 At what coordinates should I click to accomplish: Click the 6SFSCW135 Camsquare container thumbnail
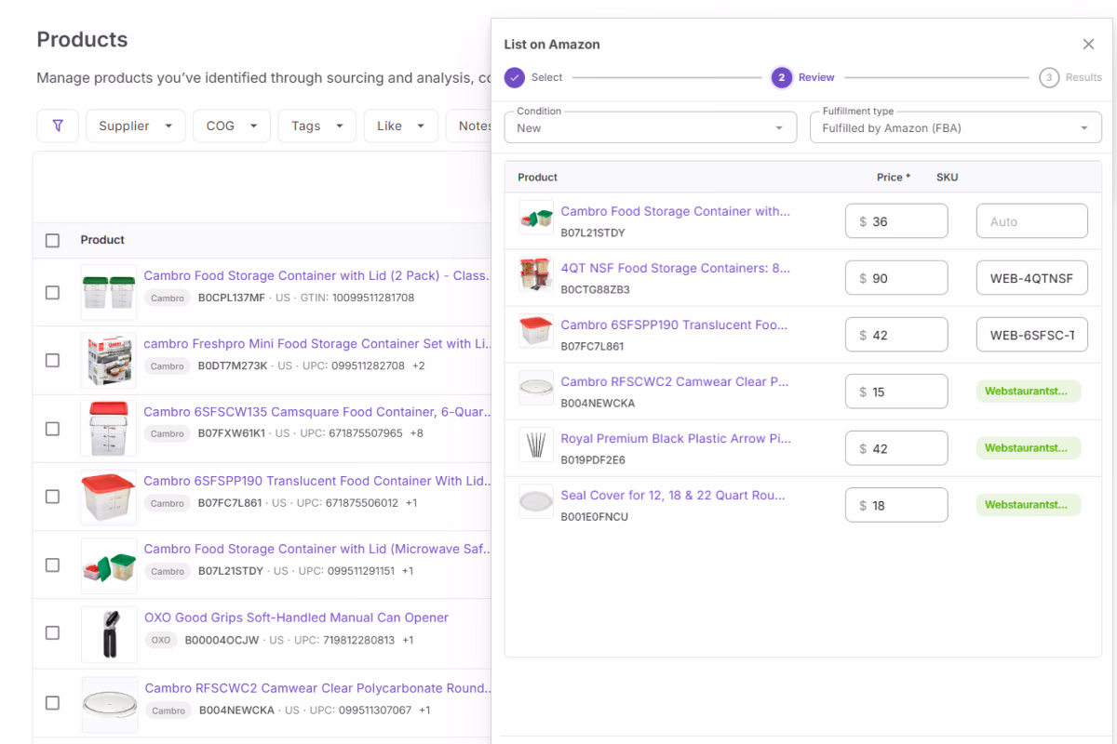point(109,429)
